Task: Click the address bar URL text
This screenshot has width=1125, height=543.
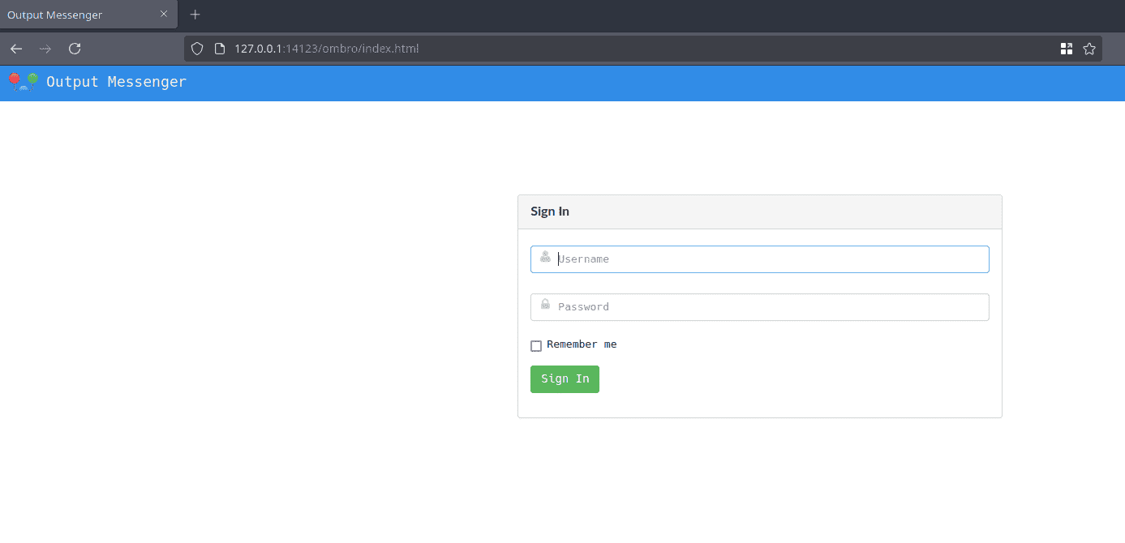Action: click(327, 49)
